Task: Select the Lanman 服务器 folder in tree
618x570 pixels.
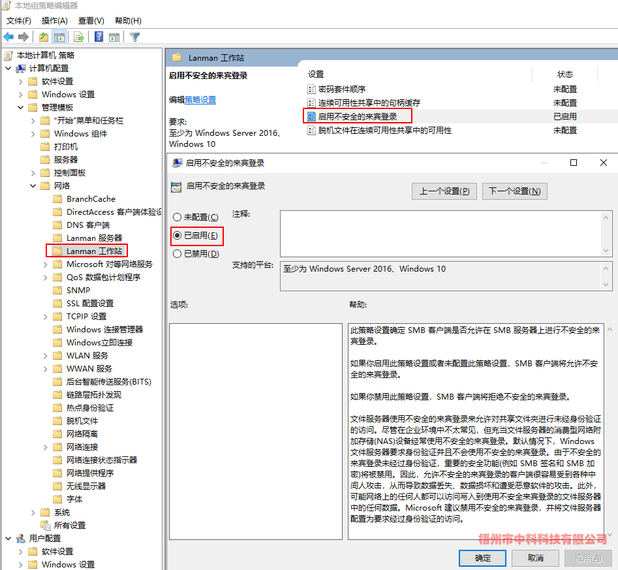Action: coord(94,238)
